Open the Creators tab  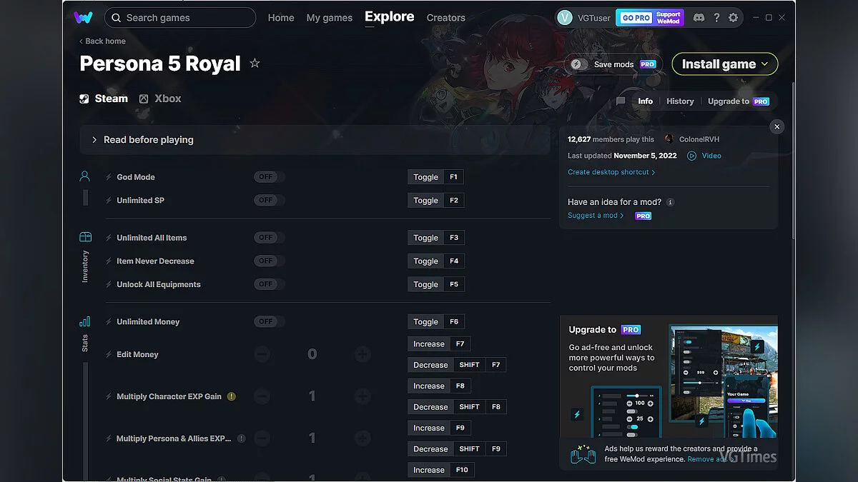click(x=446, y=18)
